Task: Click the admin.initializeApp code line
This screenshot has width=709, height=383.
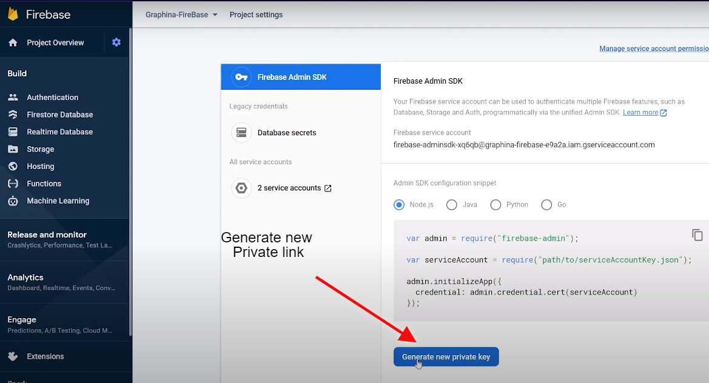Action: (x=454, y=281)
